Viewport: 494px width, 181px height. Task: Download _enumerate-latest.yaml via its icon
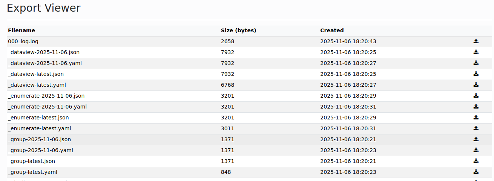(476, 128)
